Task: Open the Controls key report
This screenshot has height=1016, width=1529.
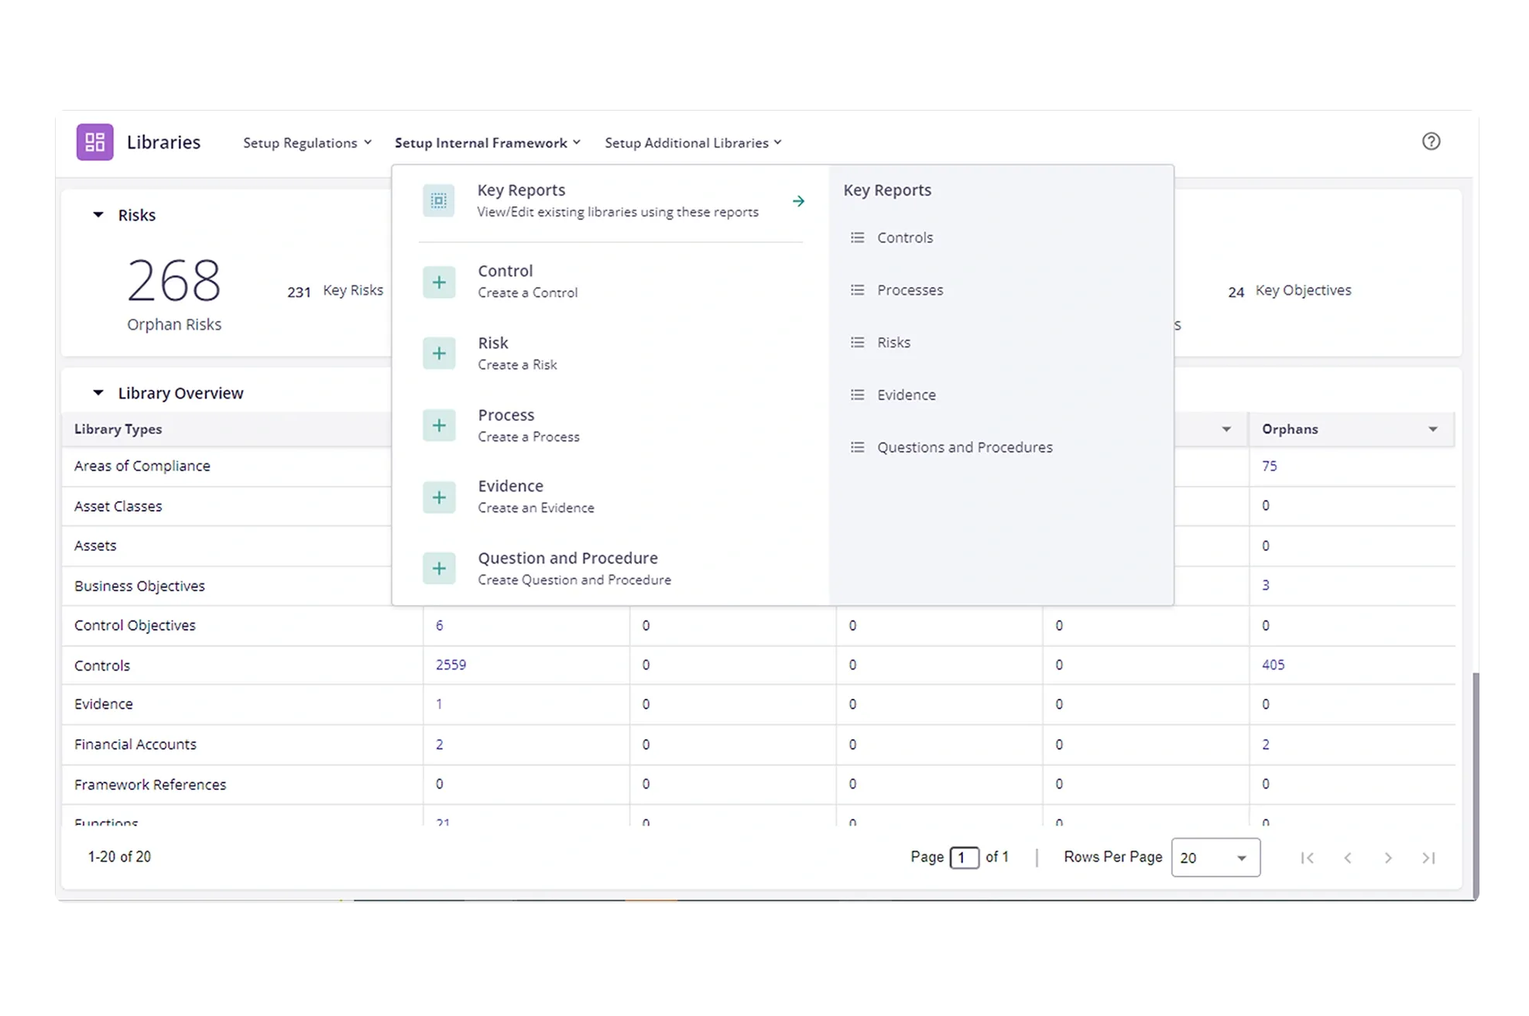Action: click(904, 238)
